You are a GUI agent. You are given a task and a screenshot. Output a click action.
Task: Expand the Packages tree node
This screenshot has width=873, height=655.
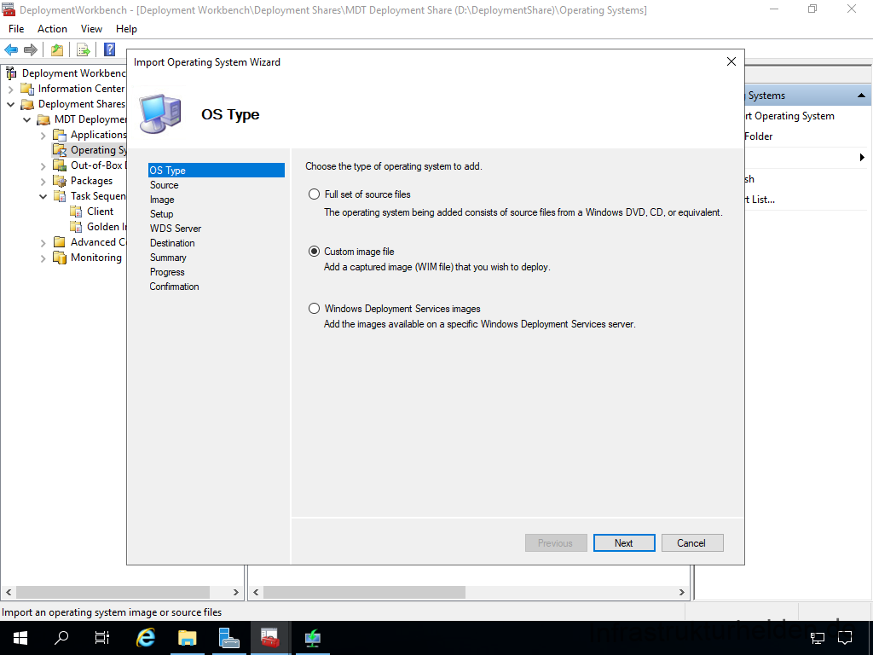pyautogui.click(x=43, y=181)
